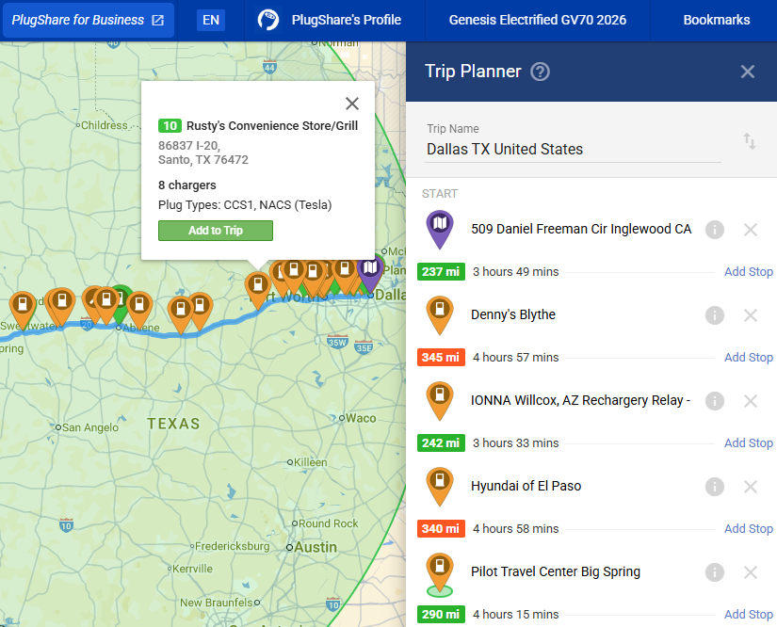The height and width of the screenshot is (627, 777).
Task: Open PlugShare for Business link
Action: coord(89,20)
